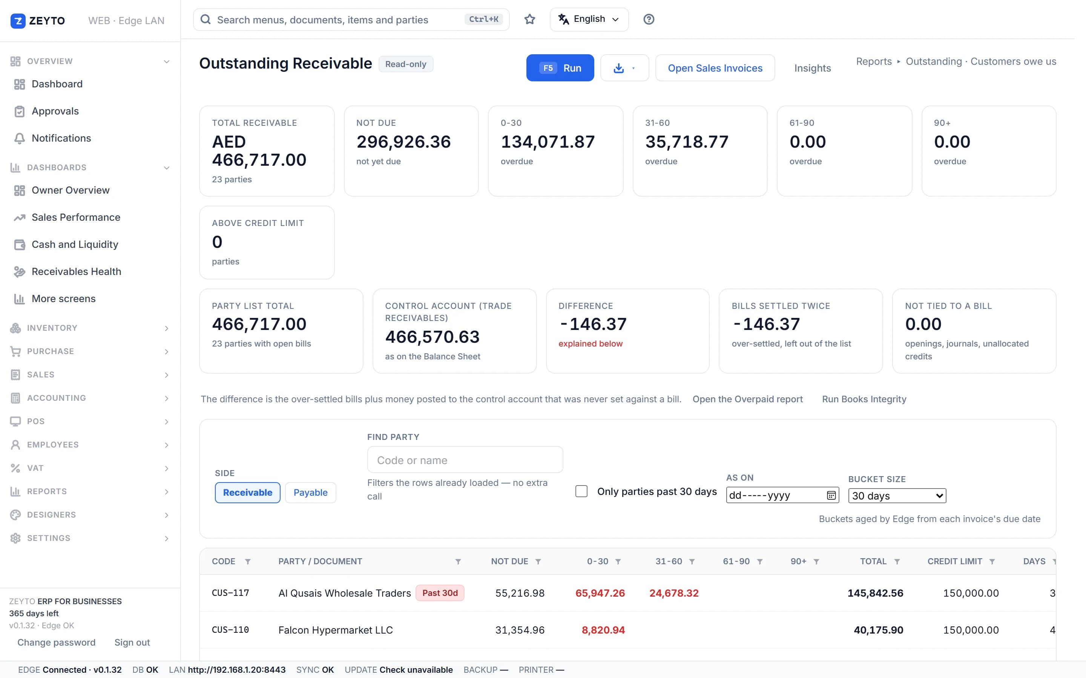Open the PURCHASE menu section

click(x=90, y=351)
